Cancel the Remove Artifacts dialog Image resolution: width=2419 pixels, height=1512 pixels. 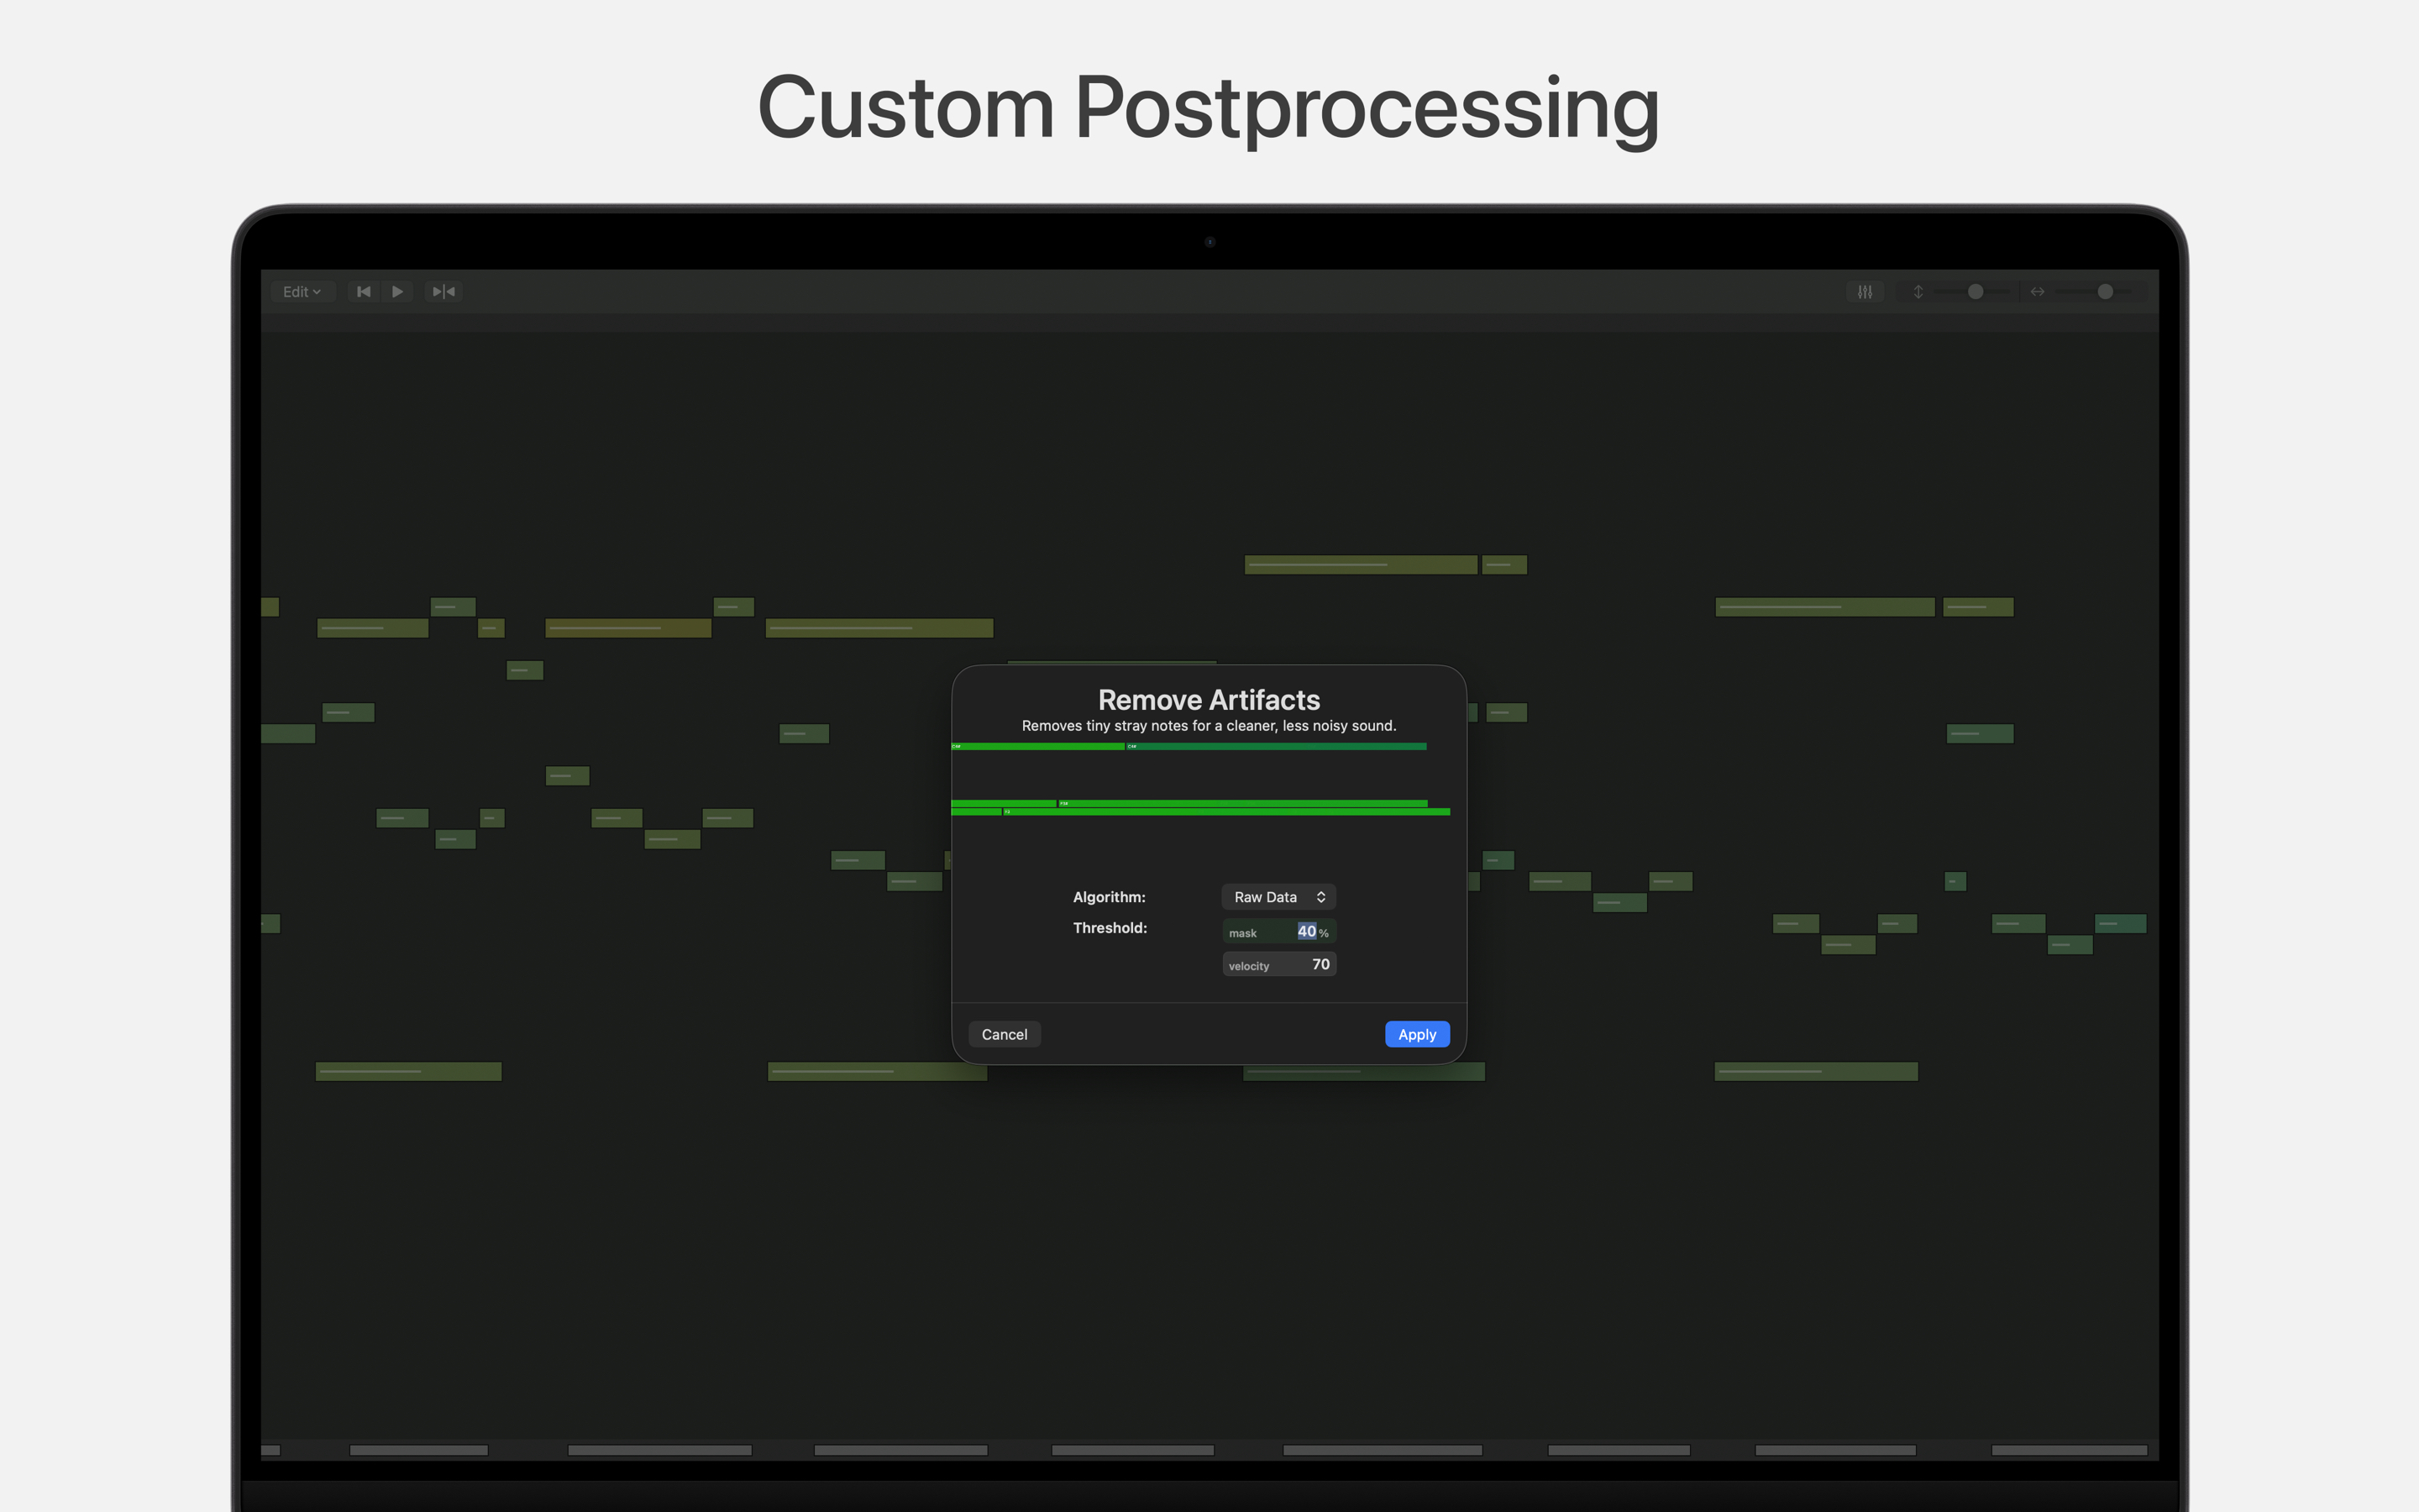[x=1005, y=1034]
